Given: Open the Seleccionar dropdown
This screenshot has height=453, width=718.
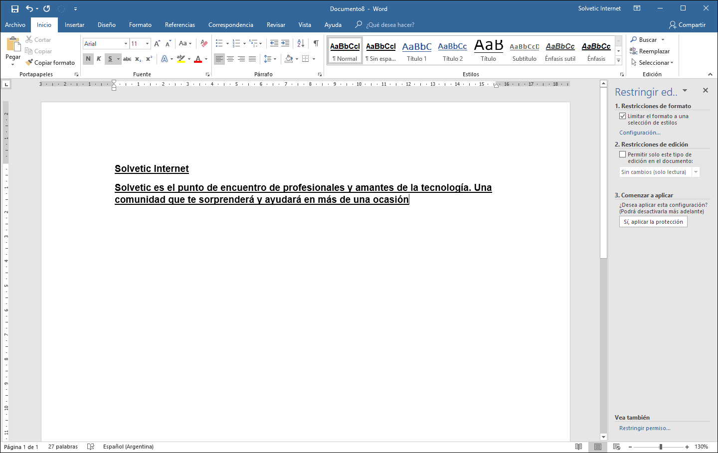Looking at the screenshot, I should point(652,63).
